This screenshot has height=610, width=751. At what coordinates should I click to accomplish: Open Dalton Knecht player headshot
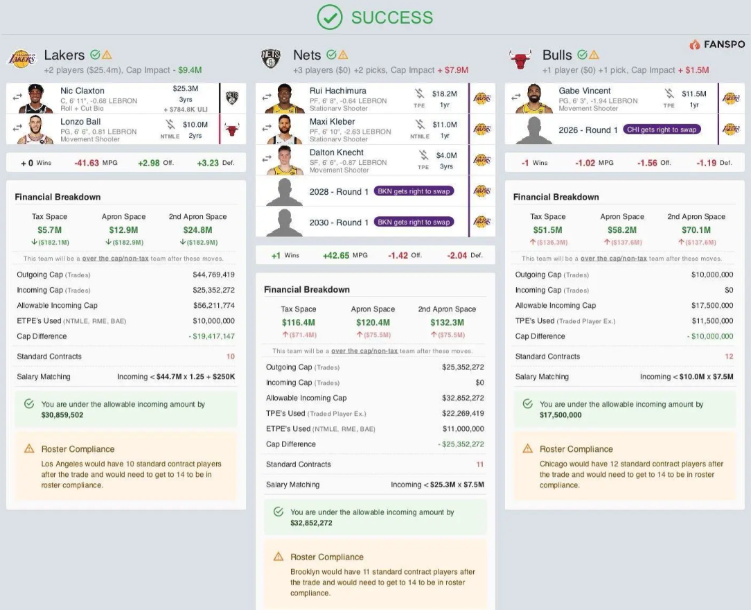[x=285, y=160]
